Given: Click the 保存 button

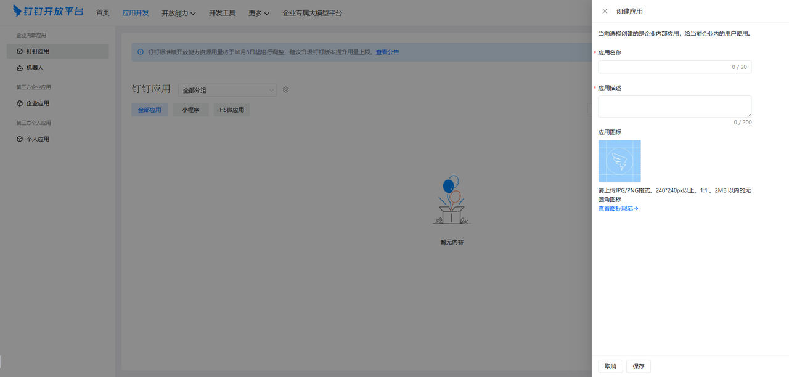Looking at the screenshot, I should tap(639, 367).
